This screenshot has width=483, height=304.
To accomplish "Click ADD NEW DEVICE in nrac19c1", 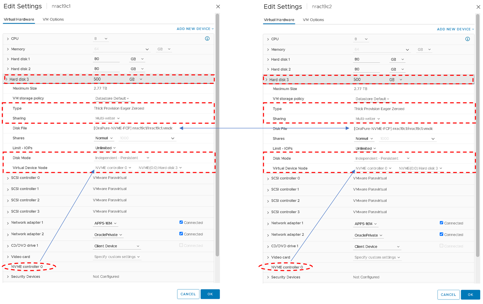I will click(x=195, y=29).
